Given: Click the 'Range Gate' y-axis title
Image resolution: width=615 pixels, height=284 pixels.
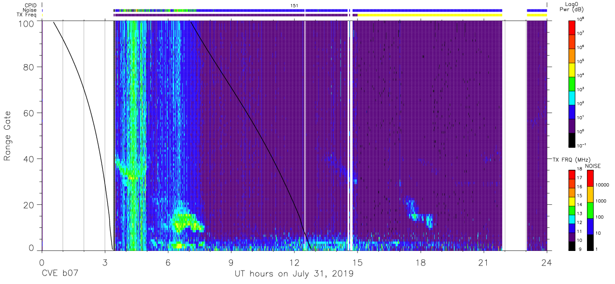Looking at the screenshot, I should 8,136.
